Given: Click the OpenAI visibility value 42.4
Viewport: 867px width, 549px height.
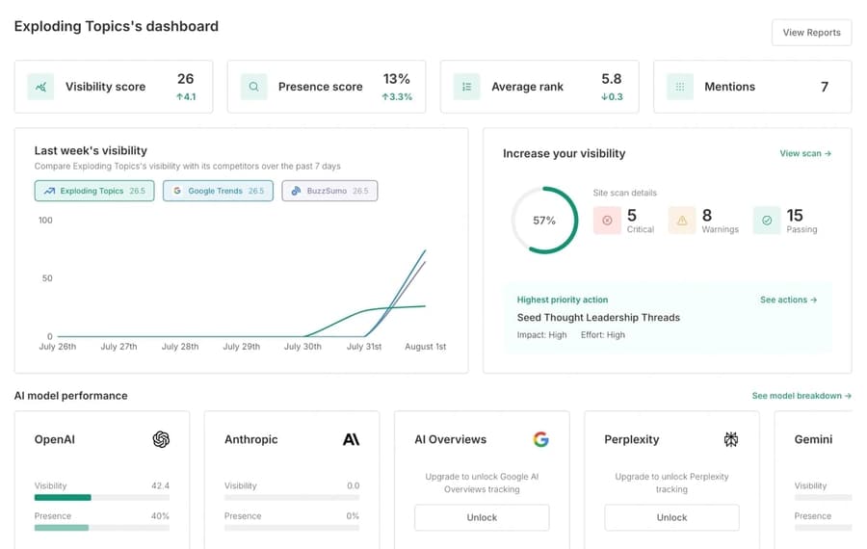Looking at the screenshot, I should [x=160, y=486].
